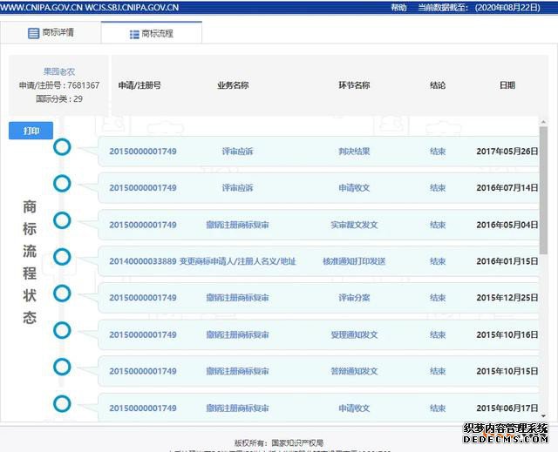
Task: Click timeline circle for 2015年12月25日 row
Action: [62, 293]
